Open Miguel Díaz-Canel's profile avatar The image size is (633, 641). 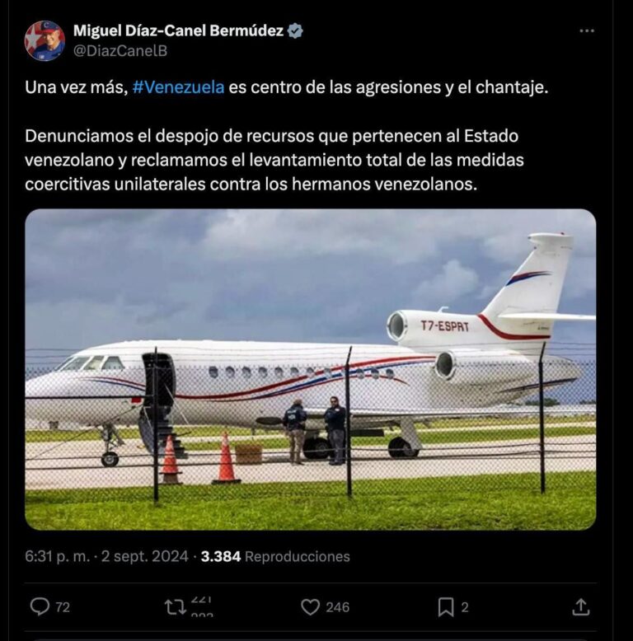(x=45, y=41)
